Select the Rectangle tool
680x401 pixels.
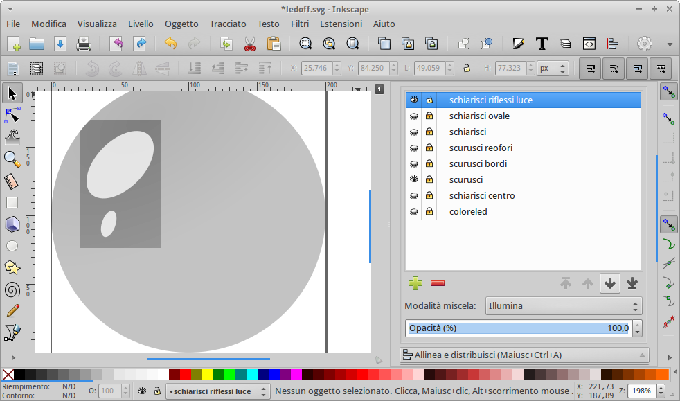(x=12, y=202)
